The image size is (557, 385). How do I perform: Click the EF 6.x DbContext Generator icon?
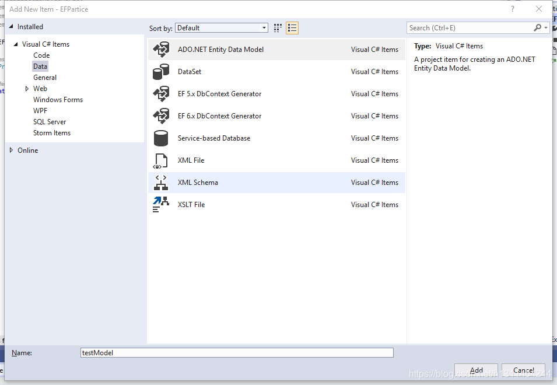(161, 116)
